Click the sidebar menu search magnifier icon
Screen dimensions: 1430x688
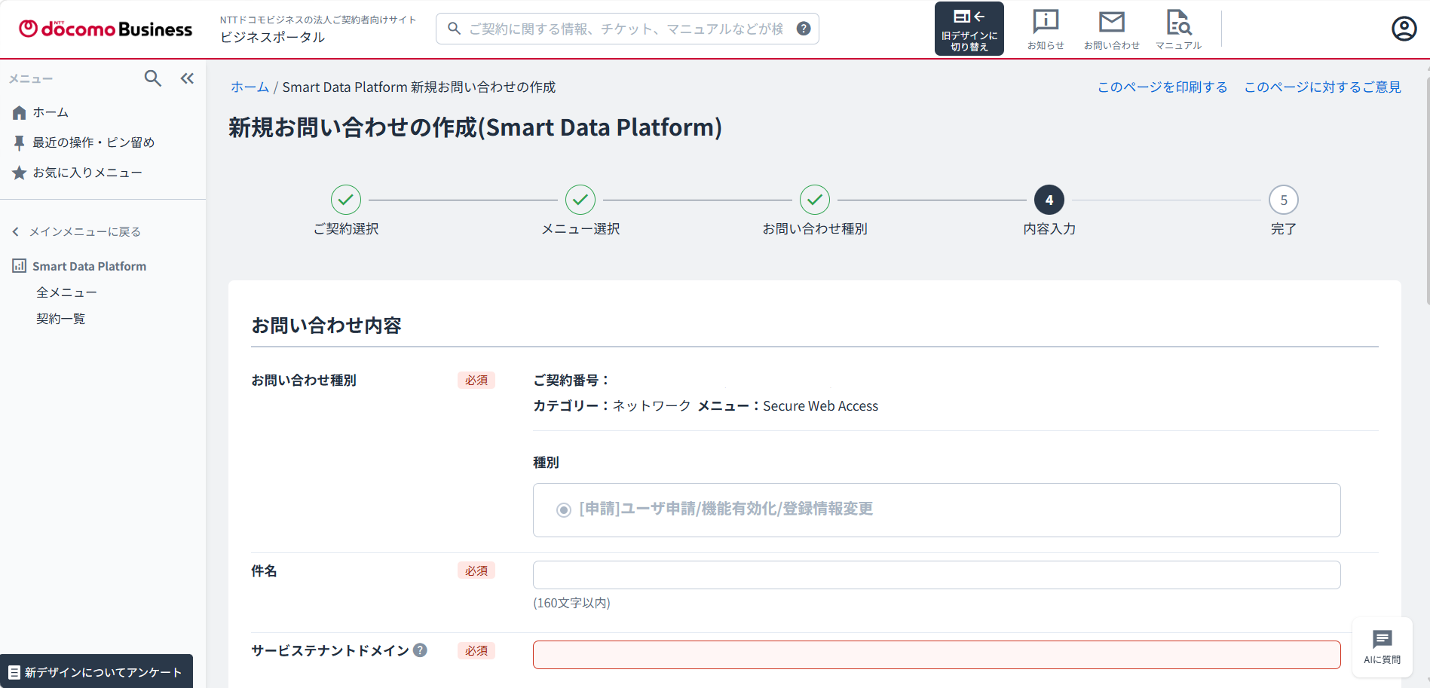pos(152,78)
